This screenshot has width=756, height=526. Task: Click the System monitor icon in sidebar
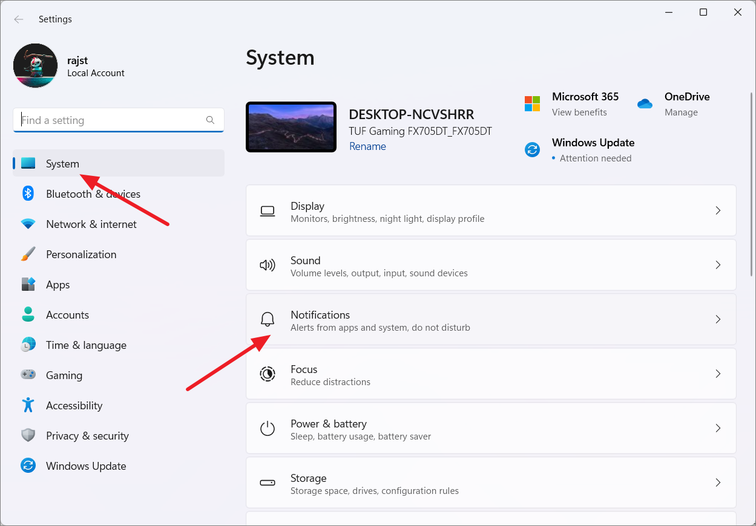pos(28,163)
